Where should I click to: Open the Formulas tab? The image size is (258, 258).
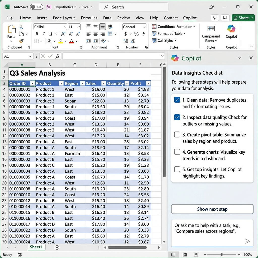click(x=89, y=18)
